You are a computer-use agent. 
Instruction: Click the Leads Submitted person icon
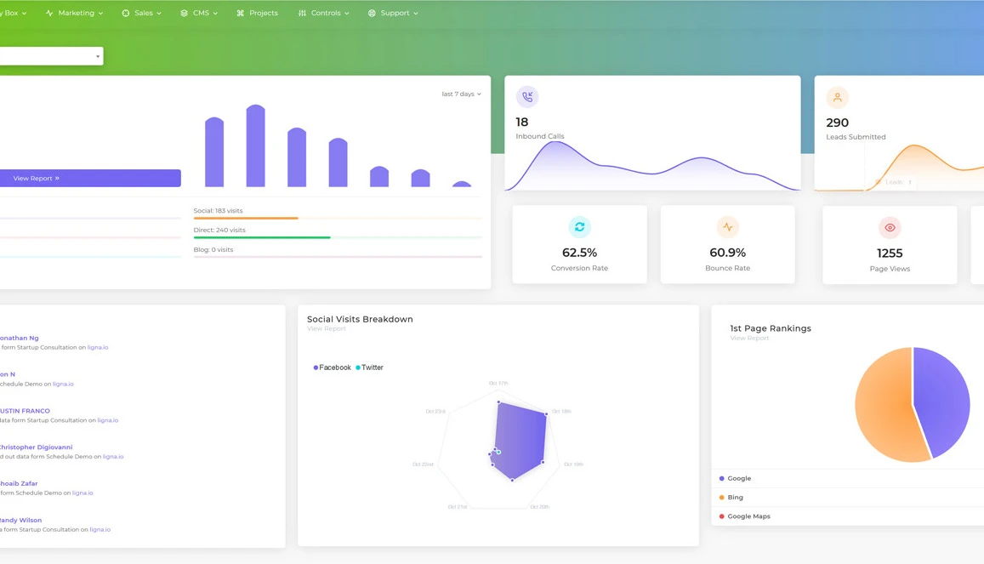point(837,98)
